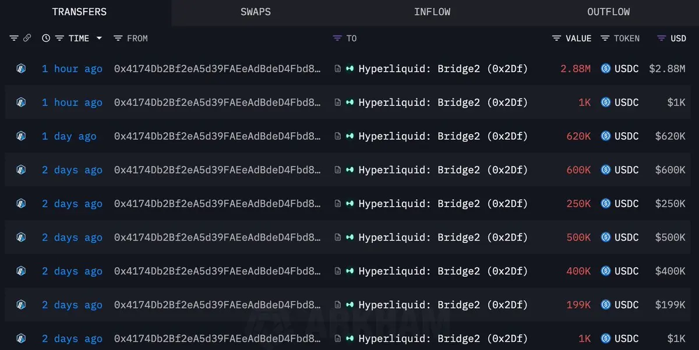Select the INFLOW tab
Viewport: 699px width, 350px height.
coord(432,12)
